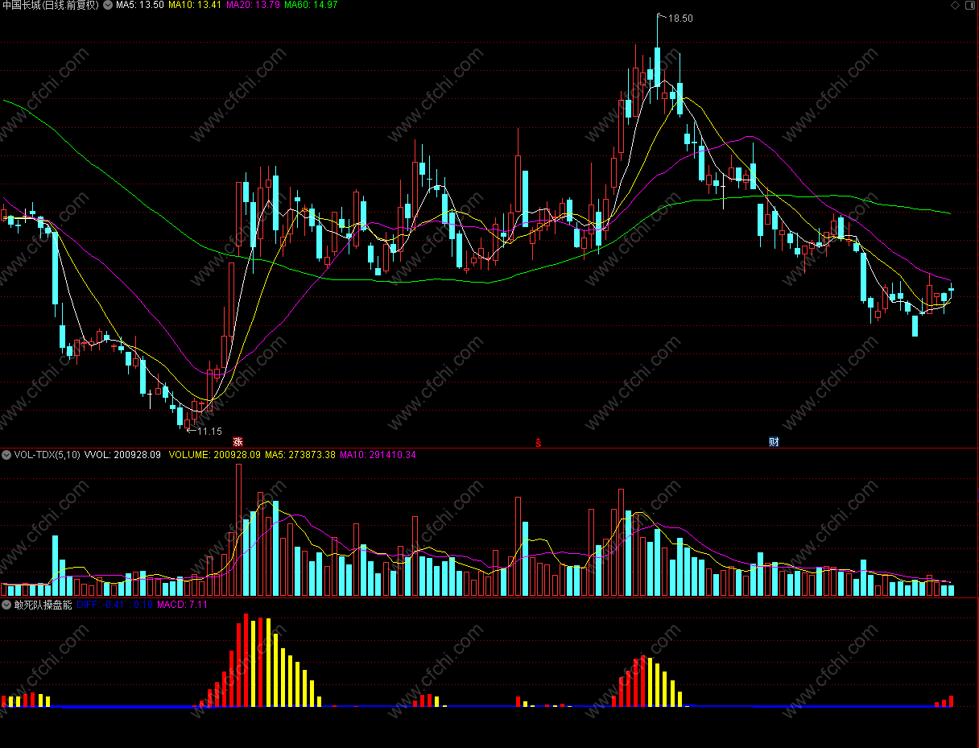Click the blue 财 marker on the timeline
Viewport: 979px width, 748px height.
click(x=774, y=441)
